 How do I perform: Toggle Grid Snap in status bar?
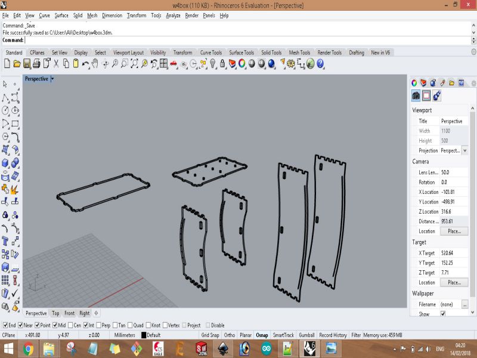coord(210,335)
